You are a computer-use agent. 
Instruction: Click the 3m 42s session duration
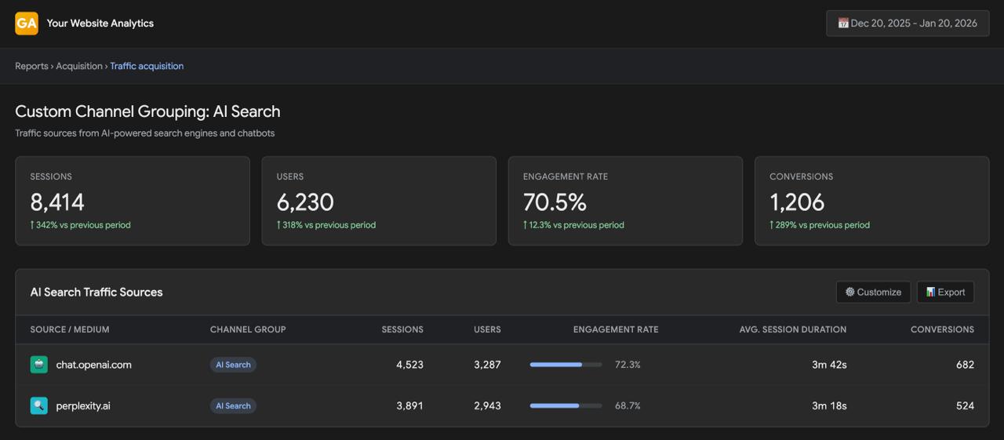click(x=829, y=365)
